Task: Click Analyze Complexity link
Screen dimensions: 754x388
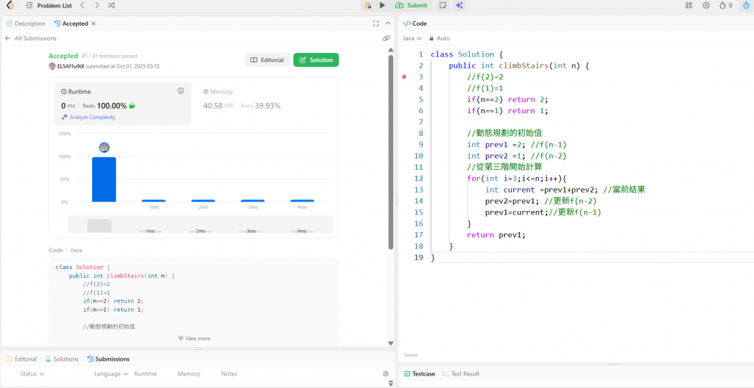Action: tap(88, 117)
